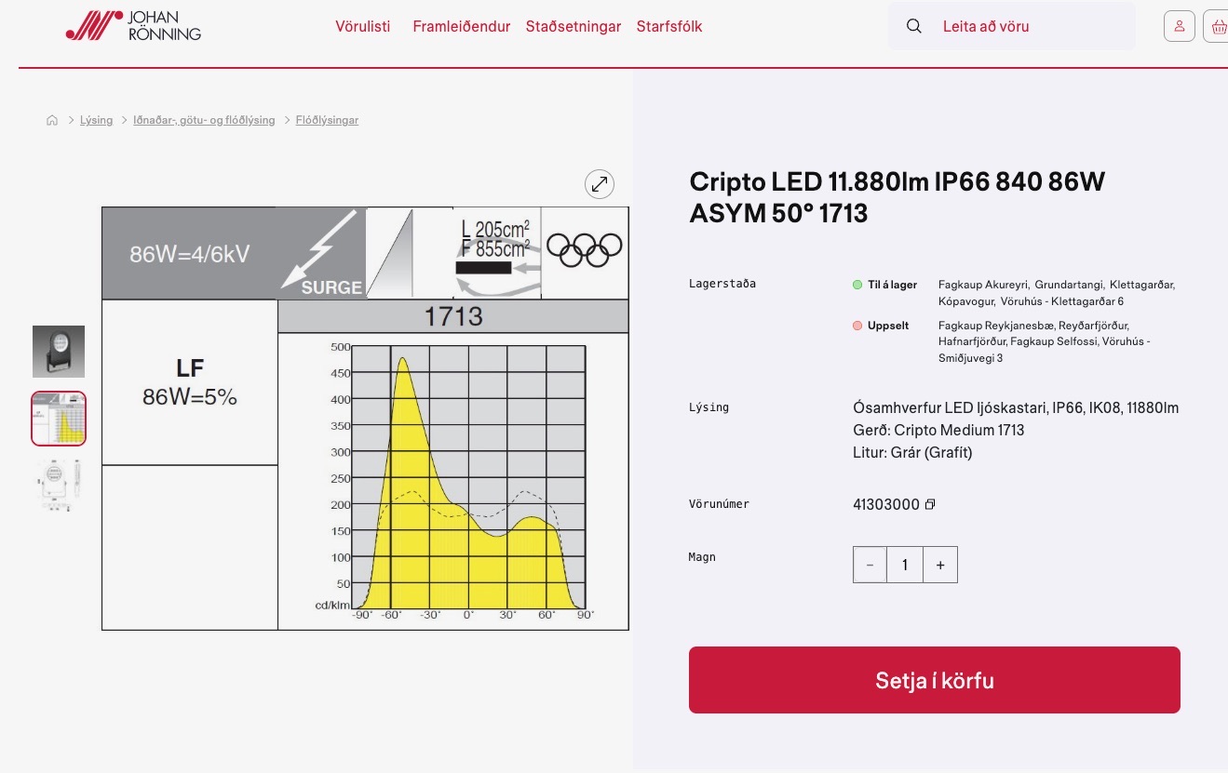Click the quantity input field
This screenshot has height=773, width=1228.
(905, 565)
